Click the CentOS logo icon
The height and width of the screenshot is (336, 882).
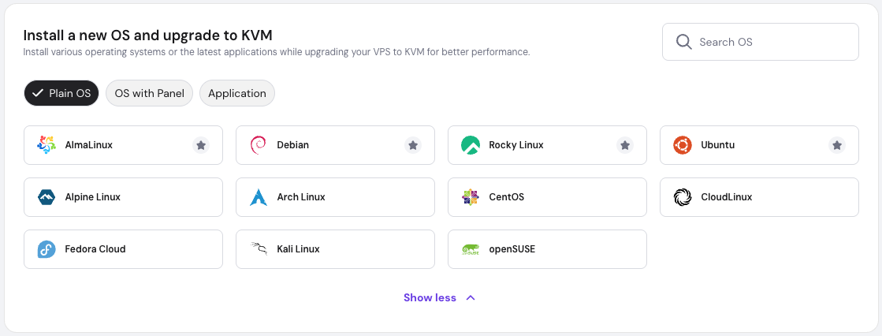[x=471, y=197]
